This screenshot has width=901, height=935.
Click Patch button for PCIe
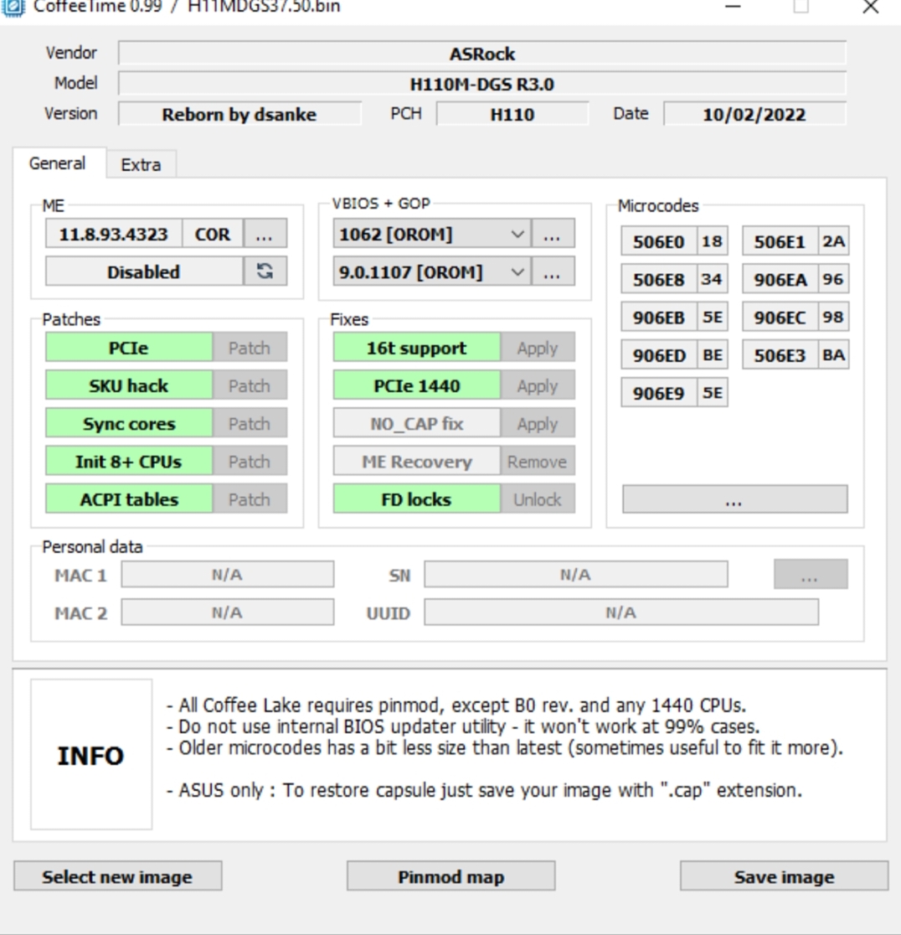pyautogui.click(x=250, y=348)
